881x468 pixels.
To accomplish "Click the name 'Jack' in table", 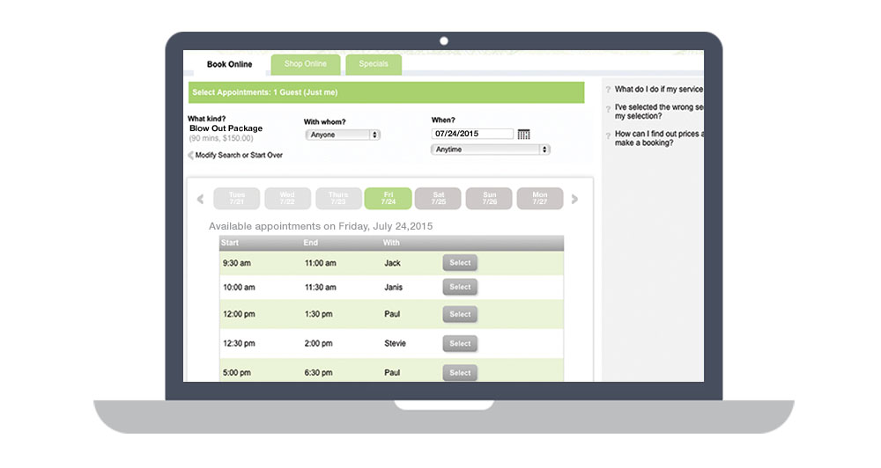I will click(392, 263).
